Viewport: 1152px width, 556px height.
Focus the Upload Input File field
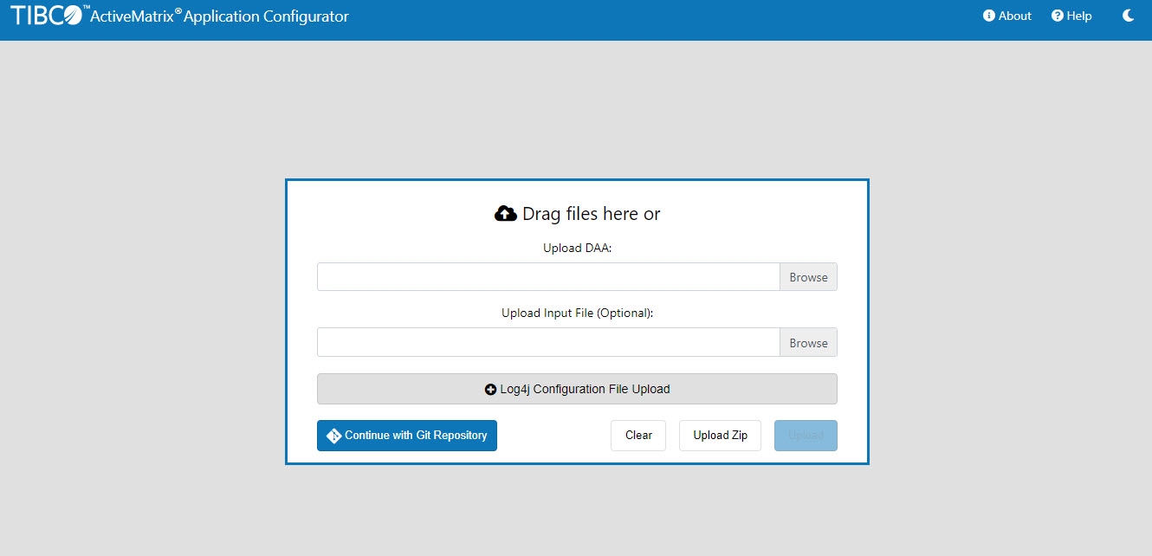(x=548, y=342)
